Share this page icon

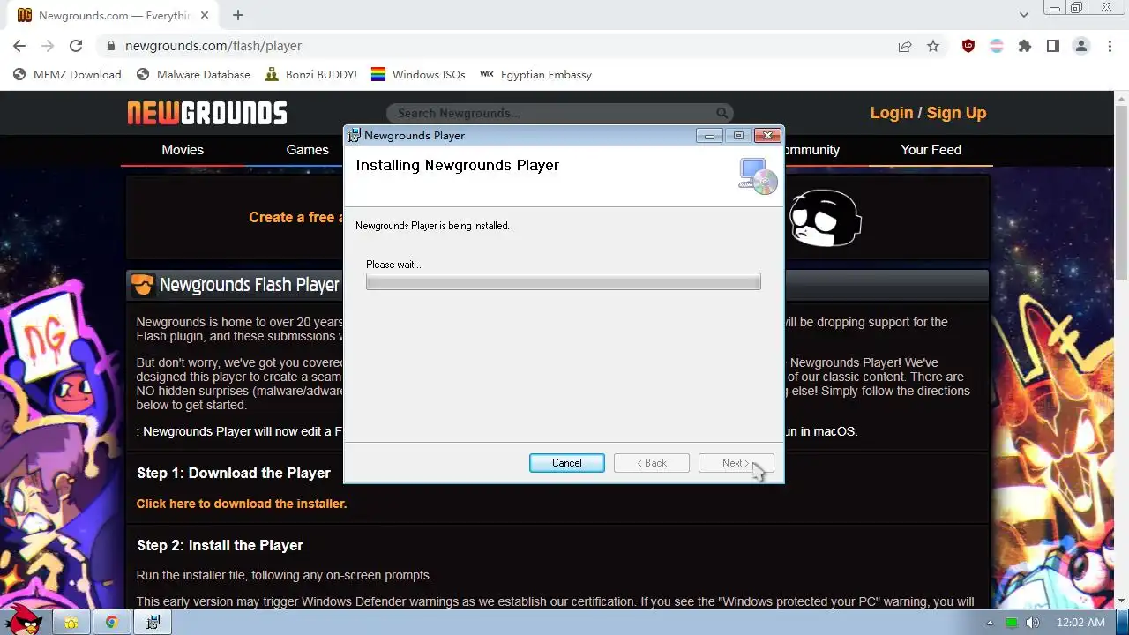(x=905, y=46)
